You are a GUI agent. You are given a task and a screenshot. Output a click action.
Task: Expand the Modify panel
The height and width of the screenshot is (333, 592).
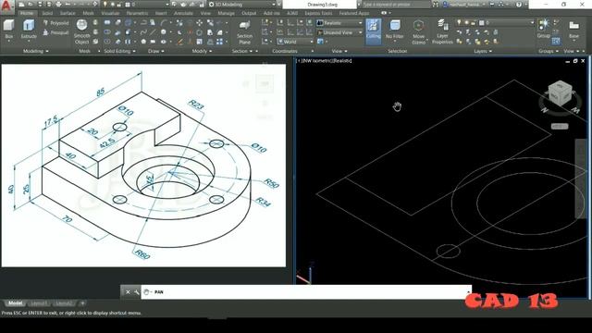pyautogui.click(x=202, y=51)
